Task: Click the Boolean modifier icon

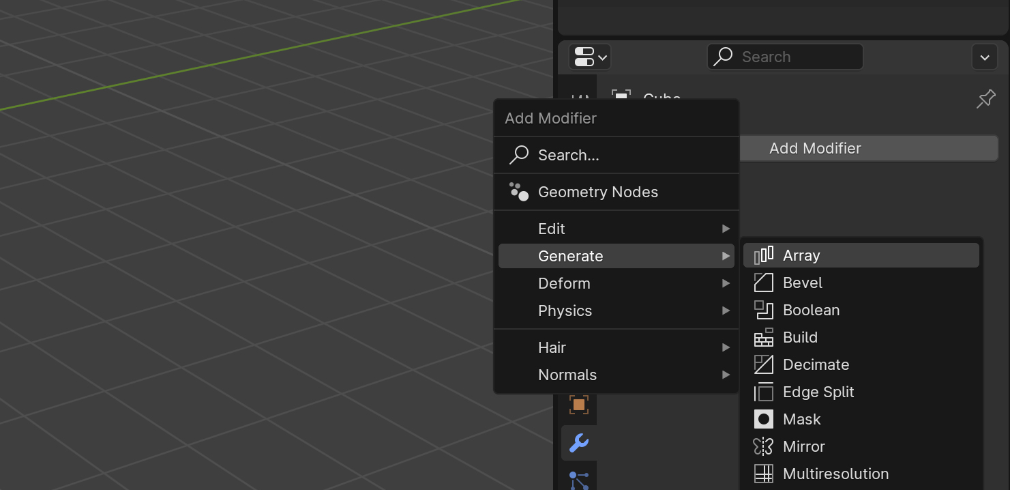Action: tap(763, 310)
